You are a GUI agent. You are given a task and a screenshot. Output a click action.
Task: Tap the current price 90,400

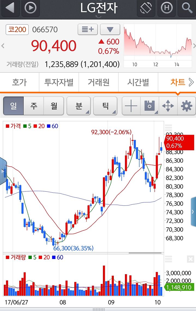[54, 46]
